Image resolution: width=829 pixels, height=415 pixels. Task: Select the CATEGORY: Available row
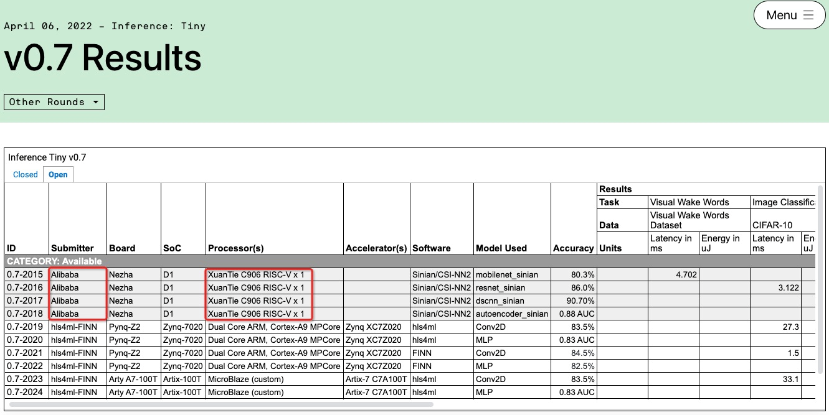tap(410, 261)
